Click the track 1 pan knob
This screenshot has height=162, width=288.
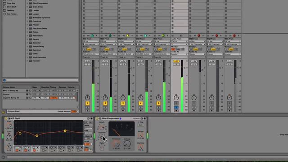pyautogui.click(x=87, y=97)
